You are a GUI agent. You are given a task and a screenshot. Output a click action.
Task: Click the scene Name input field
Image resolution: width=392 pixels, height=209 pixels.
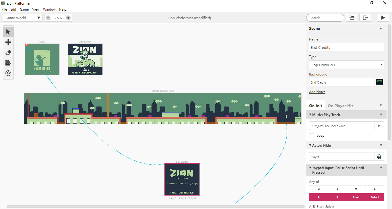pyautogui.click(x=347, y=47)
